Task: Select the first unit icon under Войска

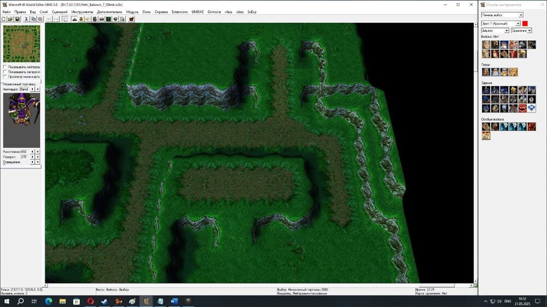Action: click(x=486, y=45)
